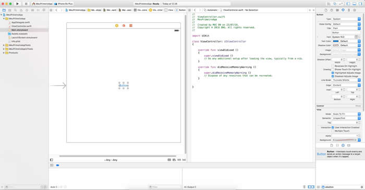Screen dimensions: 365x190
Task: Select the MeuPrimeiroApp scheme in toolbar
Action: [42, 4]
